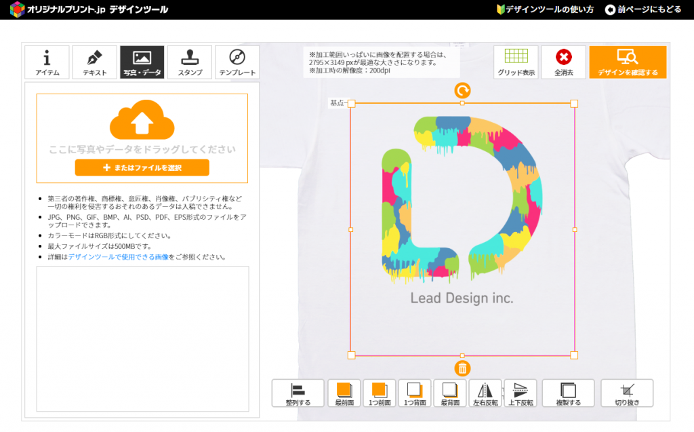Open デザインツールで使用できる画像 link

[x=118, y=257]
